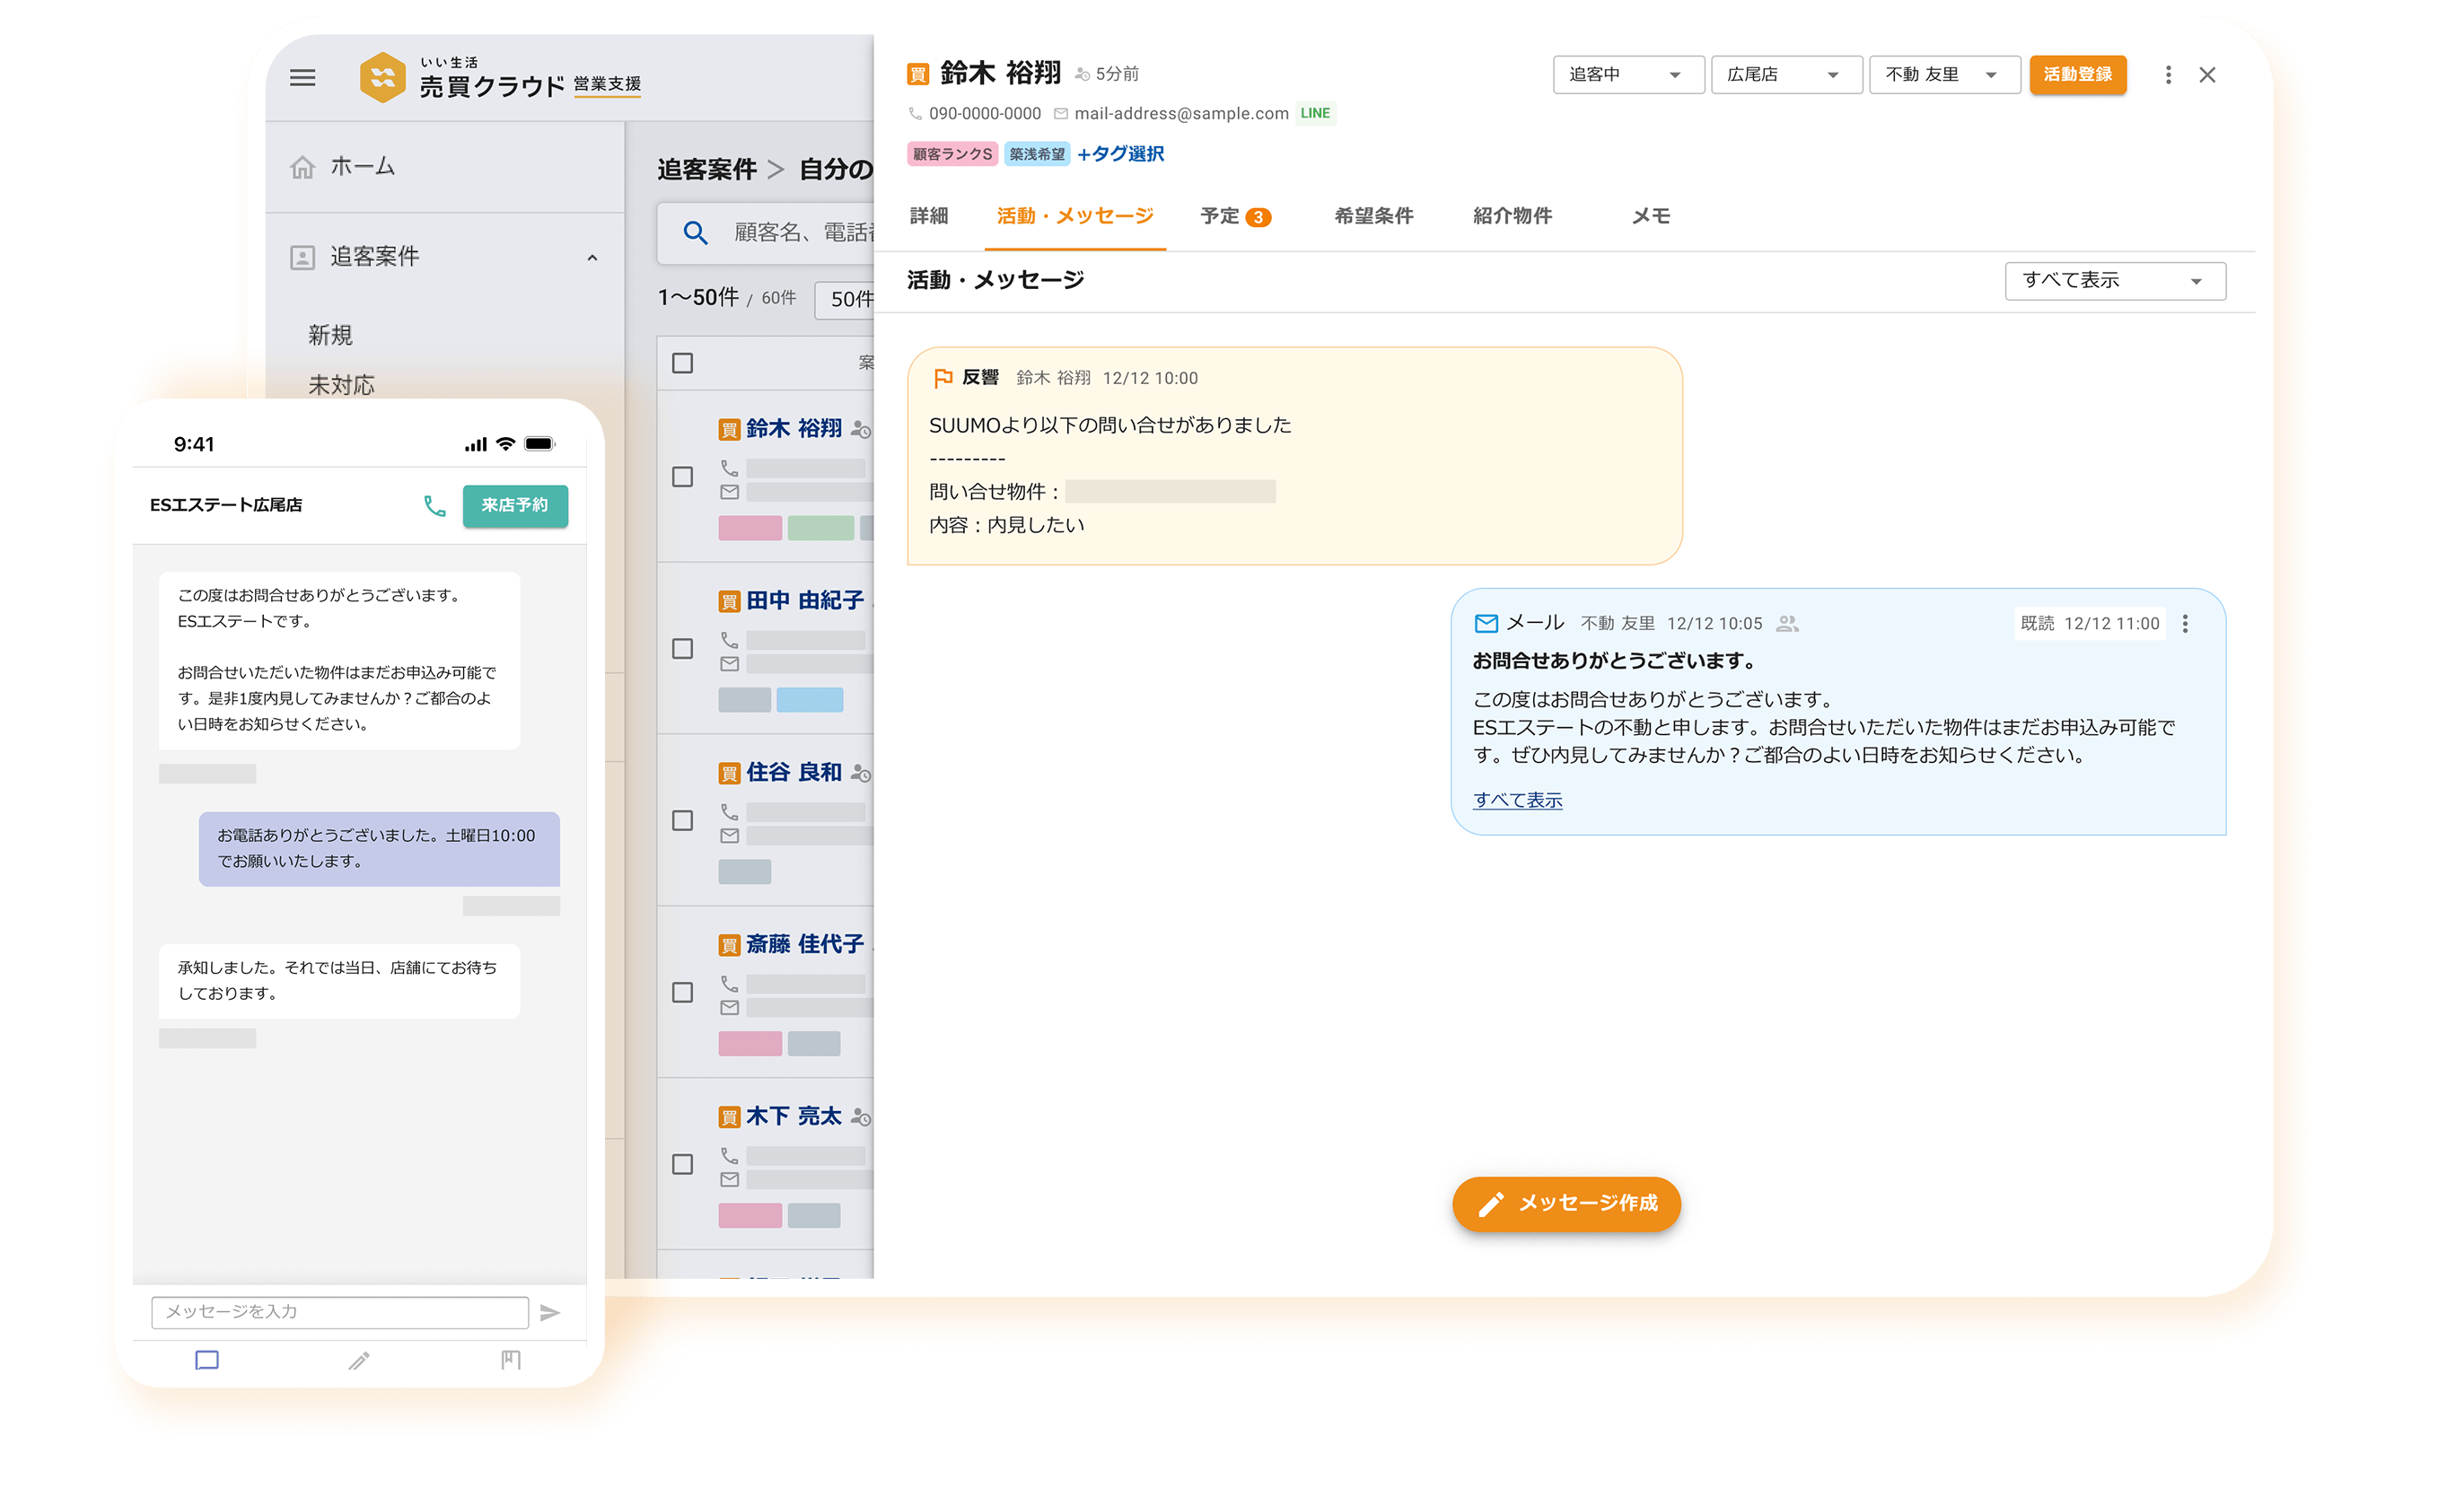The width and height of the screenshot is (2464, 1506).
Task: Open the bookmark icon in mobile footer
Action: coord(511,1360)
